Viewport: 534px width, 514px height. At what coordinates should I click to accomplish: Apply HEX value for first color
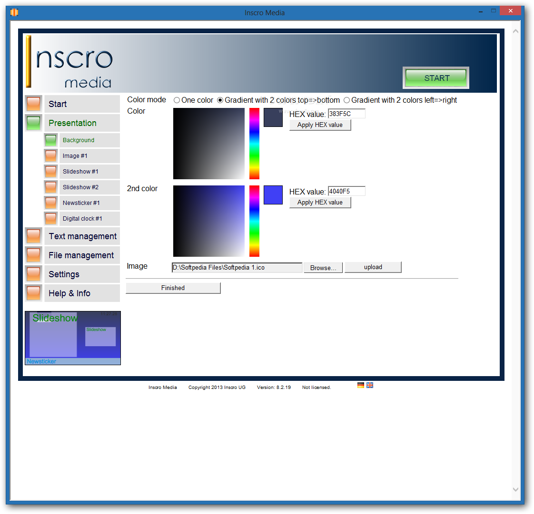click(x=320, y=125)
